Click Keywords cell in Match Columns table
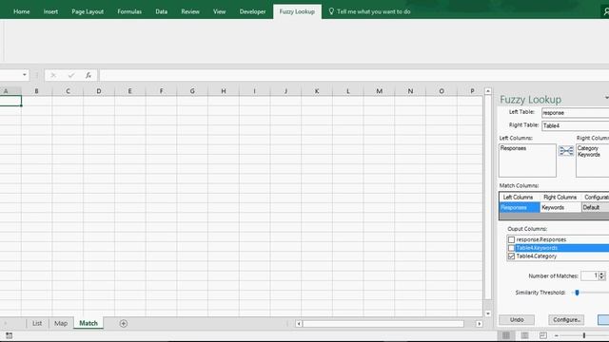This screenshot has height=342, width=609. click(560, 207)
